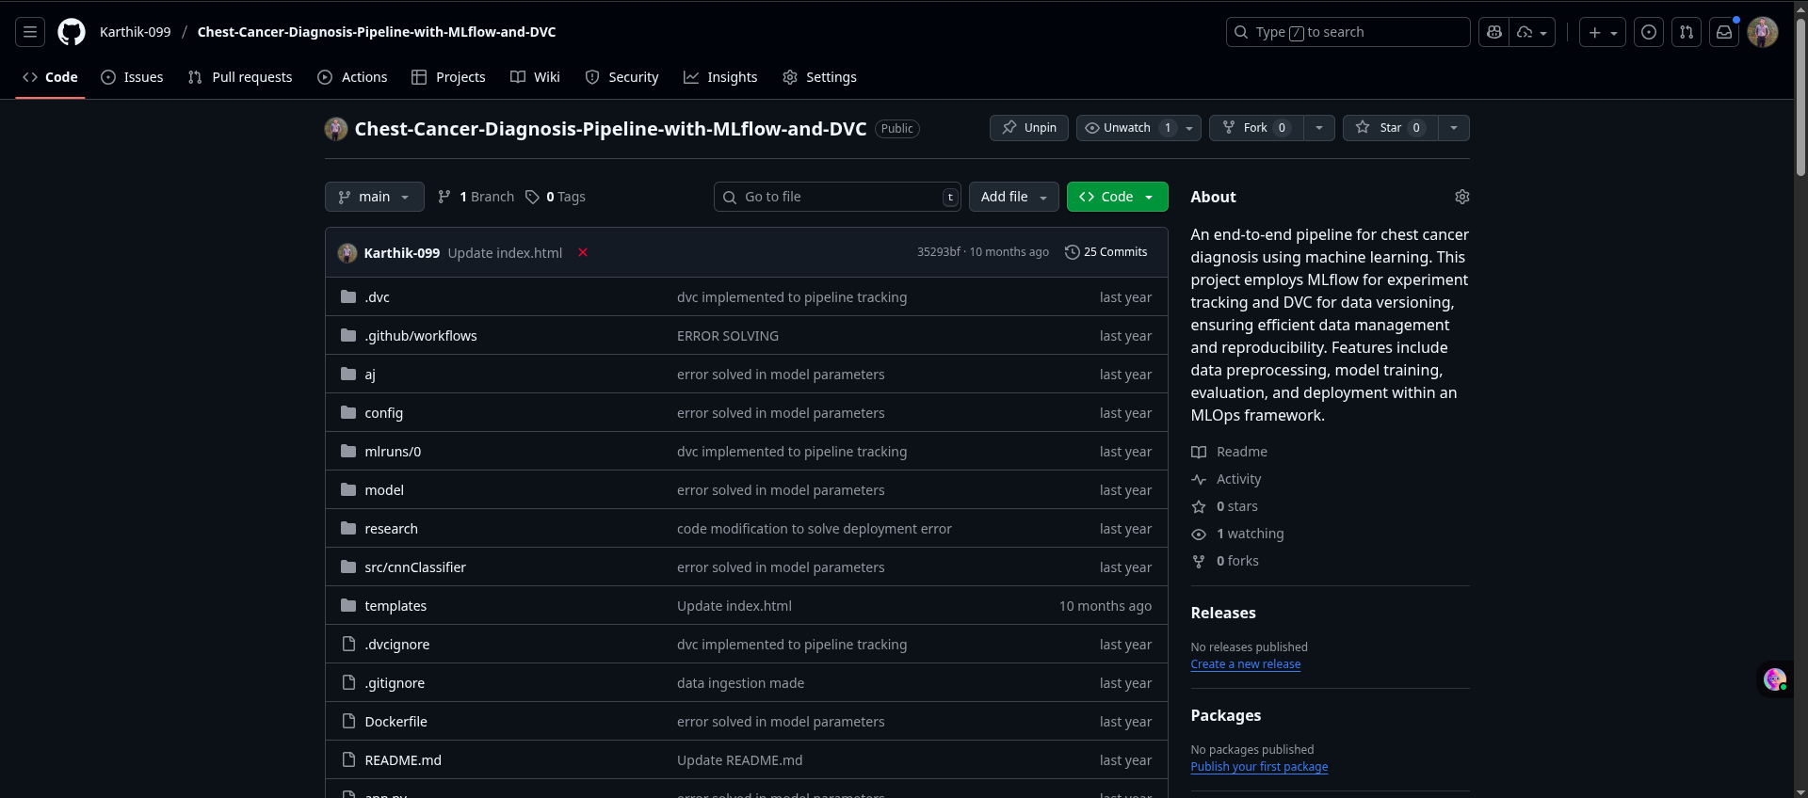Click Create a new release link
This screenshot has height=798, width=1808.
click(x=1245, y=664)
